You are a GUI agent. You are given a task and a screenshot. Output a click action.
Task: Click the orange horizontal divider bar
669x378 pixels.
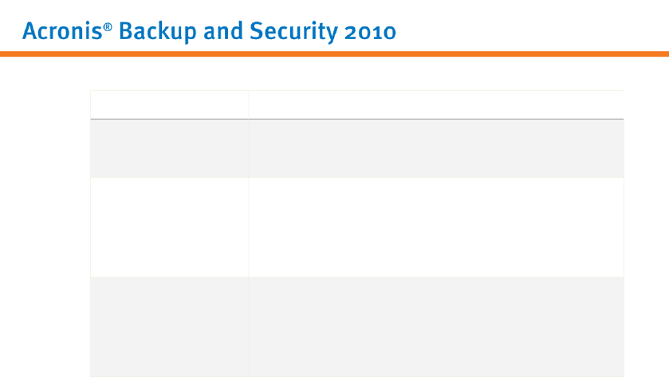[x=334, y=54]
